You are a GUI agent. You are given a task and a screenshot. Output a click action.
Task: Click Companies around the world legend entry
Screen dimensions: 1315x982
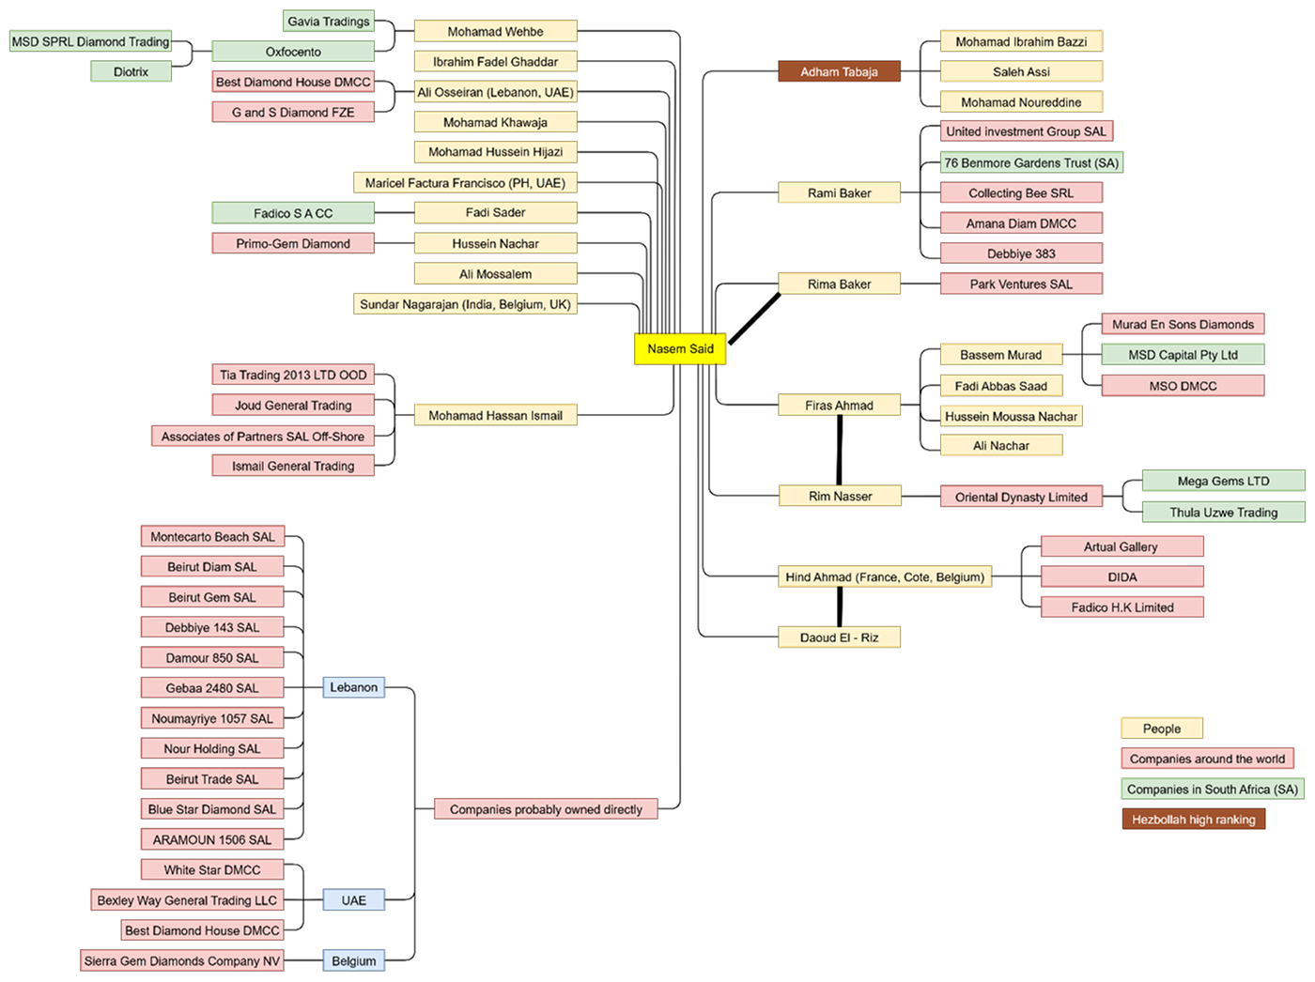tap(1206, 759)
